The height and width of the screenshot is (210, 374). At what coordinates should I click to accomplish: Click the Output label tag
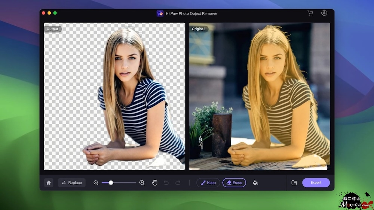[x=52, y=29]
